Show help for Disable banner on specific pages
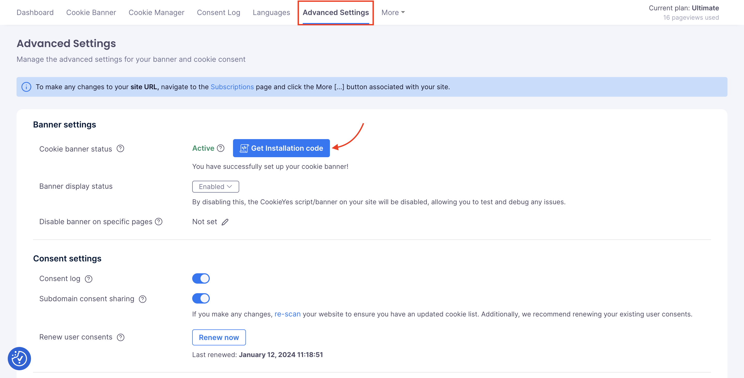 [159, 222]
